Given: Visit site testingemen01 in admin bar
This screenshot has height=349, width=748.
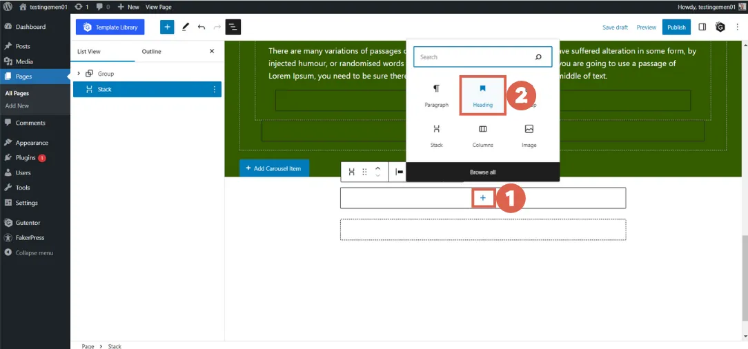Looking at the screenshot, I should point(44,7).
